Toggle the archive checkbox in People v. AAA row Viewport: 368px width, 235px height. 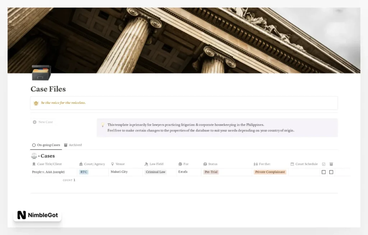[331, 172]
